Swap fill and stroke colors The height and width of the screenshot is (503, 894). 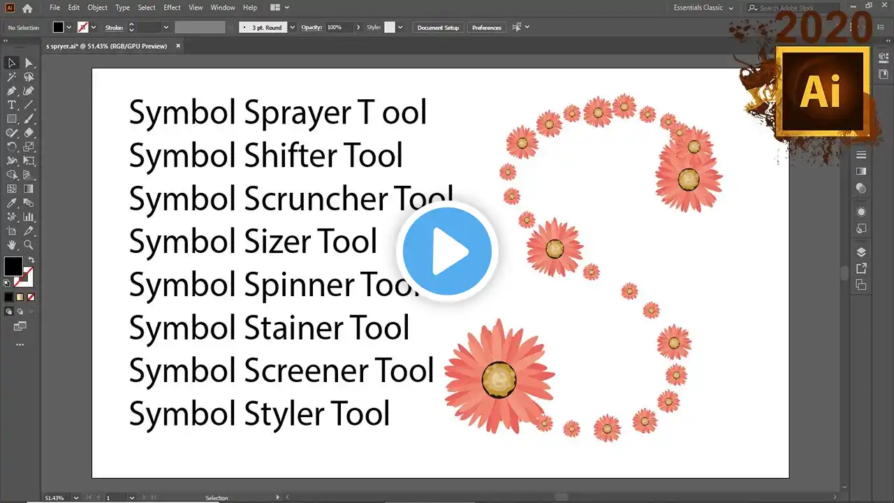pyautogui.click(x=31, y=261)
